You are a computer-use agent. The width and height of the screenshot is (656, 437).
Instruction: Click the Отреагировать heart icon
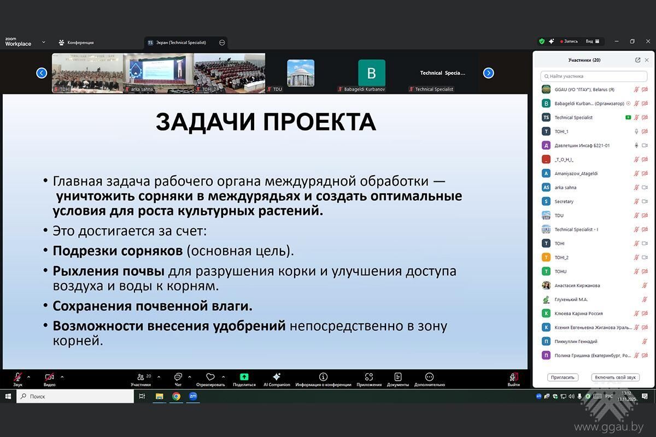(210, 377)
